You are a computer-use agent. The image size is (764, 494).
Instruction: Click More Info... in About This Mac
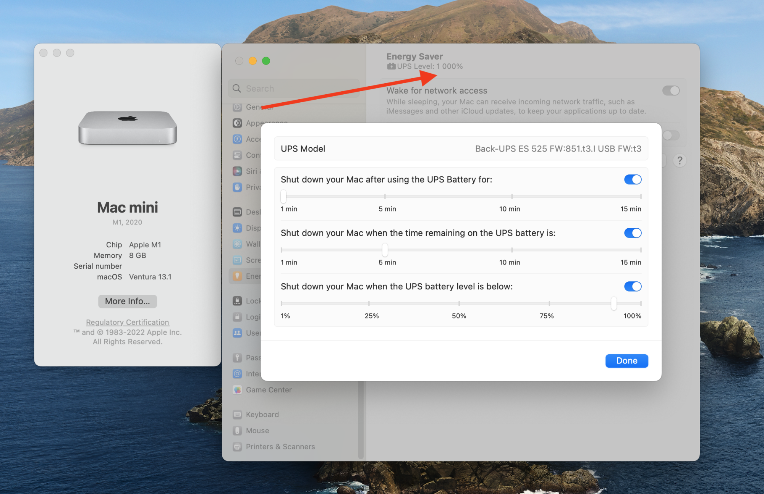(128, 301)
